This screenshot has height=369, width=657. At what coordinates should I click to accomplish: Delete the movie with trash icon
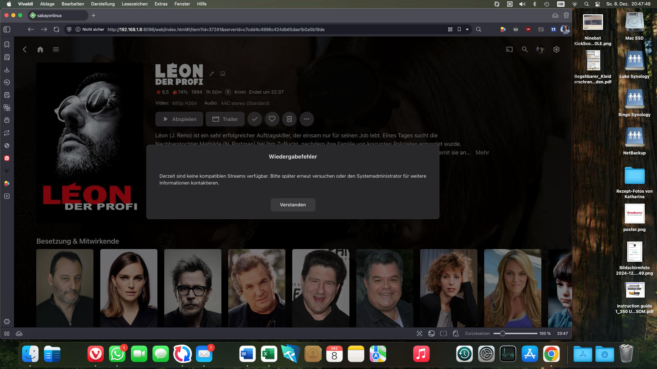(289, 119)
